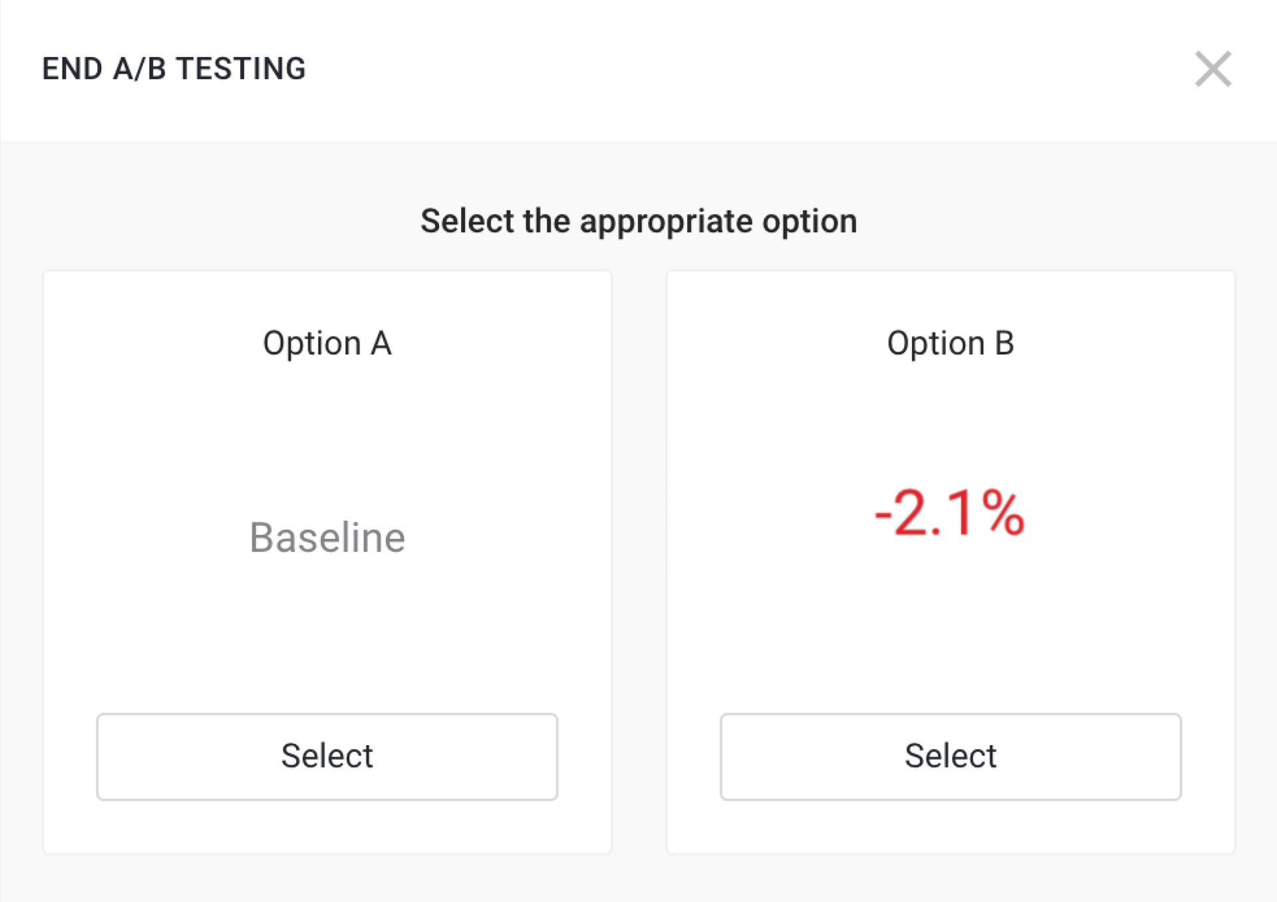Click the Option A heading label
The width and height of the screenshot is (1277, 902).
click(327, 344)
